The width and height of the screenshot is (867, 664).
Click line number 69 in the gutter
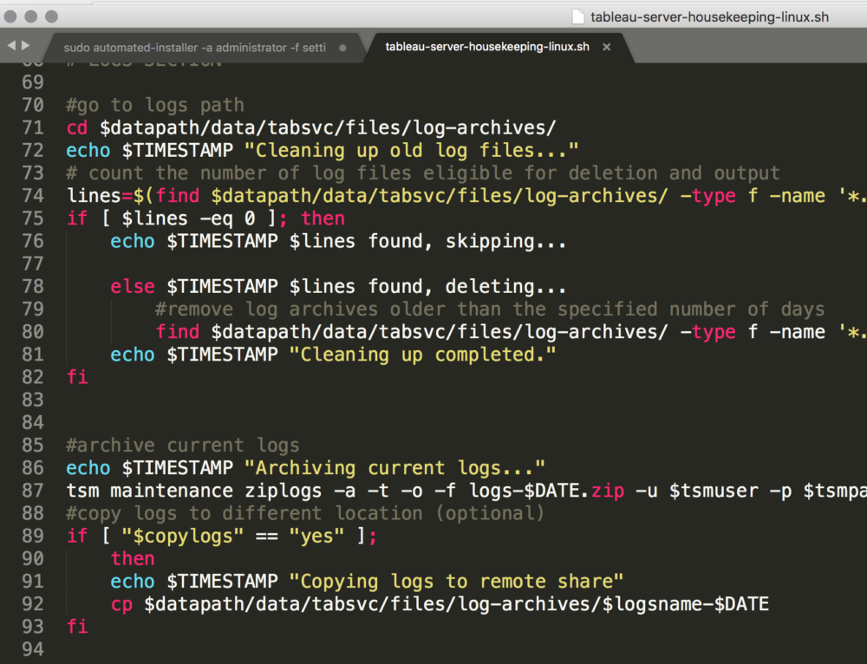33,82
